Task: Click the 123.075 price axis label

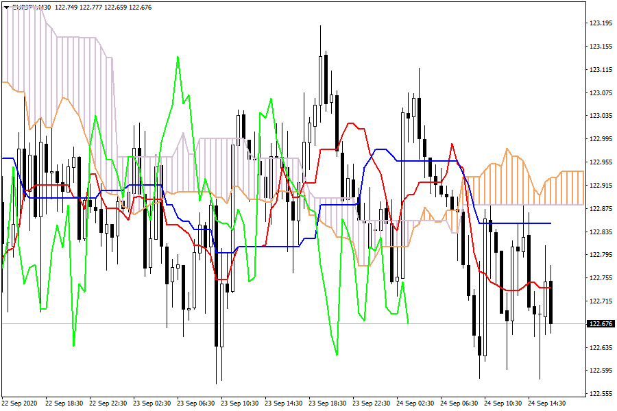Action: [601, 92]
